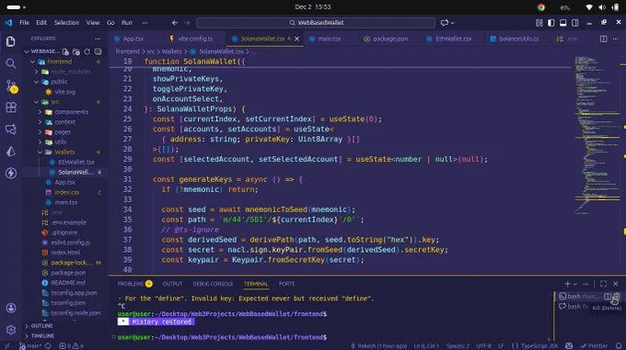The height and width of the screenshot is (350, 626).
Task: Open the Source Control view
Action: 11,85
